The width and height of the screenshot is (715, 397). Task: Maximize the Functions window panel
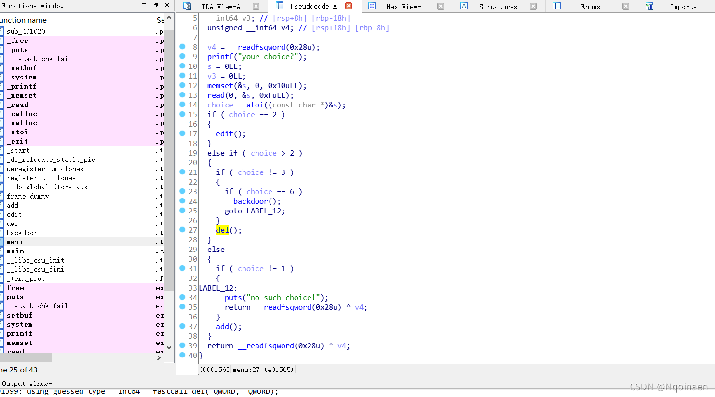coord(144,5)
